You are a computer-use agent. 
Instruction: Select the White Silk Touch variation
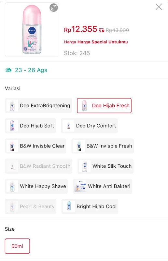(105, 166)
